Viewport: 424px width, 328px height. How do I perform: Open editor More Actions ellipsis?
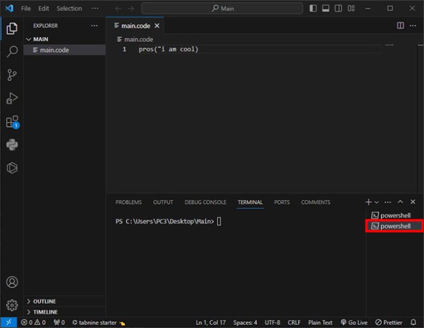point(413,25)
